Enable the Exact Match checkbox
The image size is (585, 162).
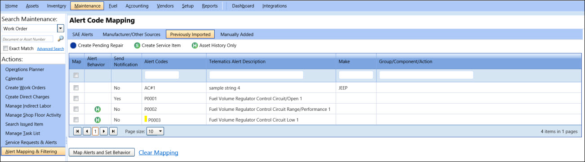[x=5, y=48]
